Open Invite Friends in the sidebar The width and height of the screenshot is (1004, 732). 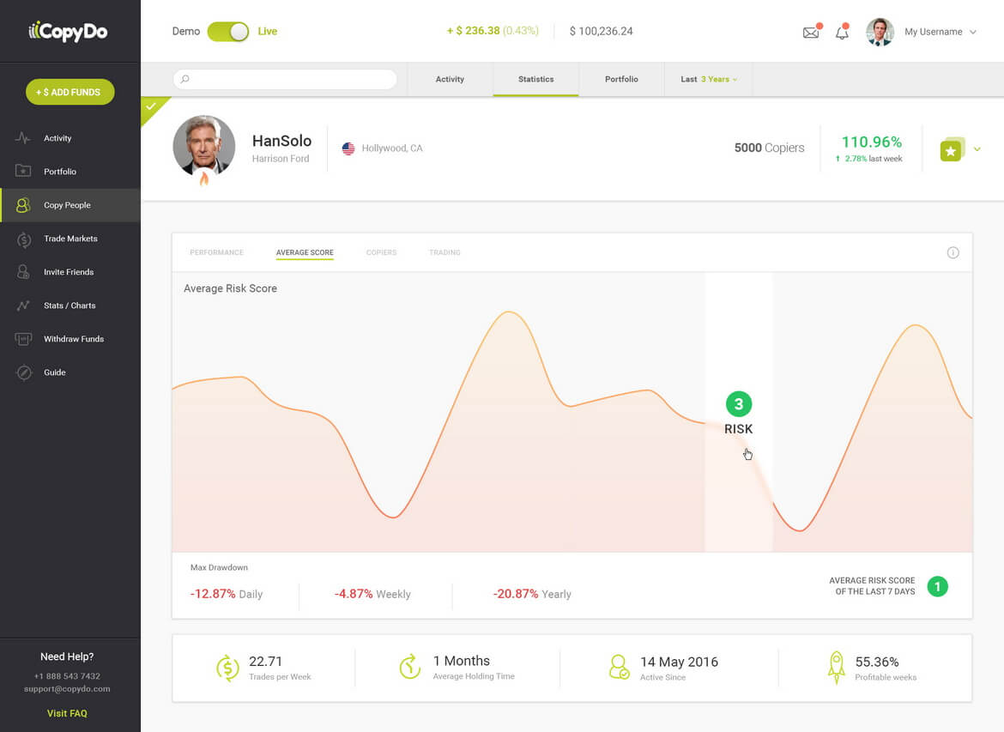click(70, 272)
